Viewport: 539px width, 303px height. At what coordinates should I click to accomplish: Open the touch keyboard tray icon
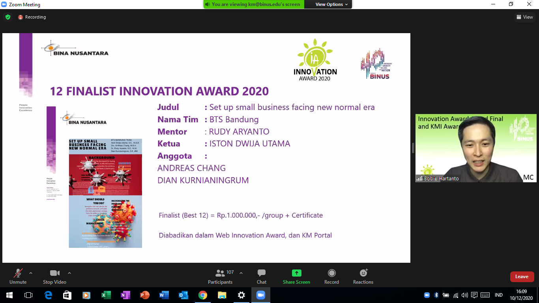(485, 295)
